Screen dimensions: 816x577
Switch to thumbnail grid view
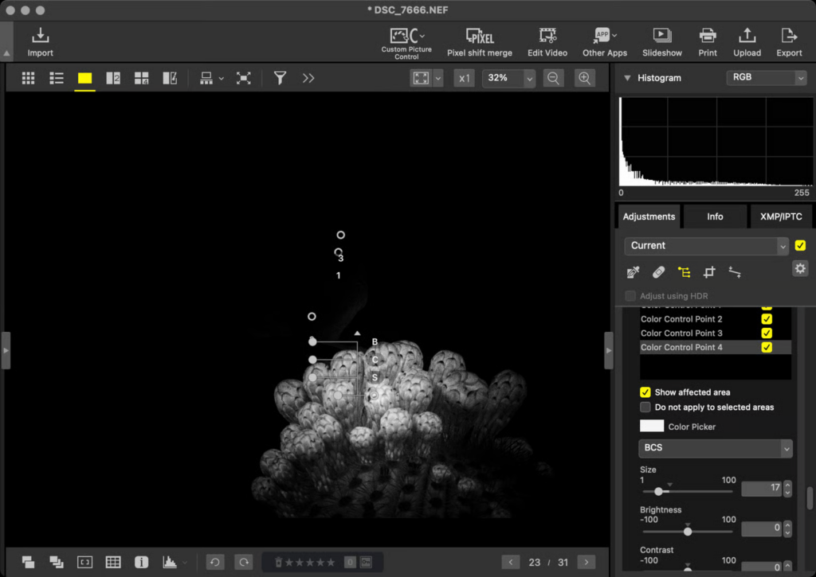point(29,78)
